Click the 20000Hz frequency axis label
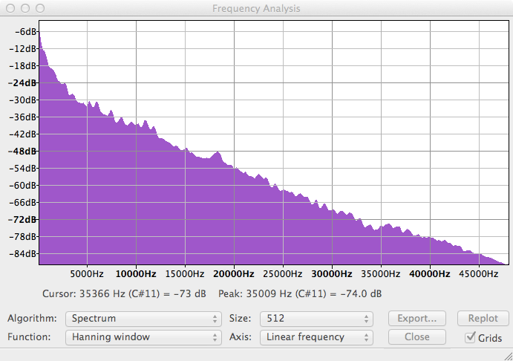The width and height of the screenshot is (513, 361). [234, 274]
